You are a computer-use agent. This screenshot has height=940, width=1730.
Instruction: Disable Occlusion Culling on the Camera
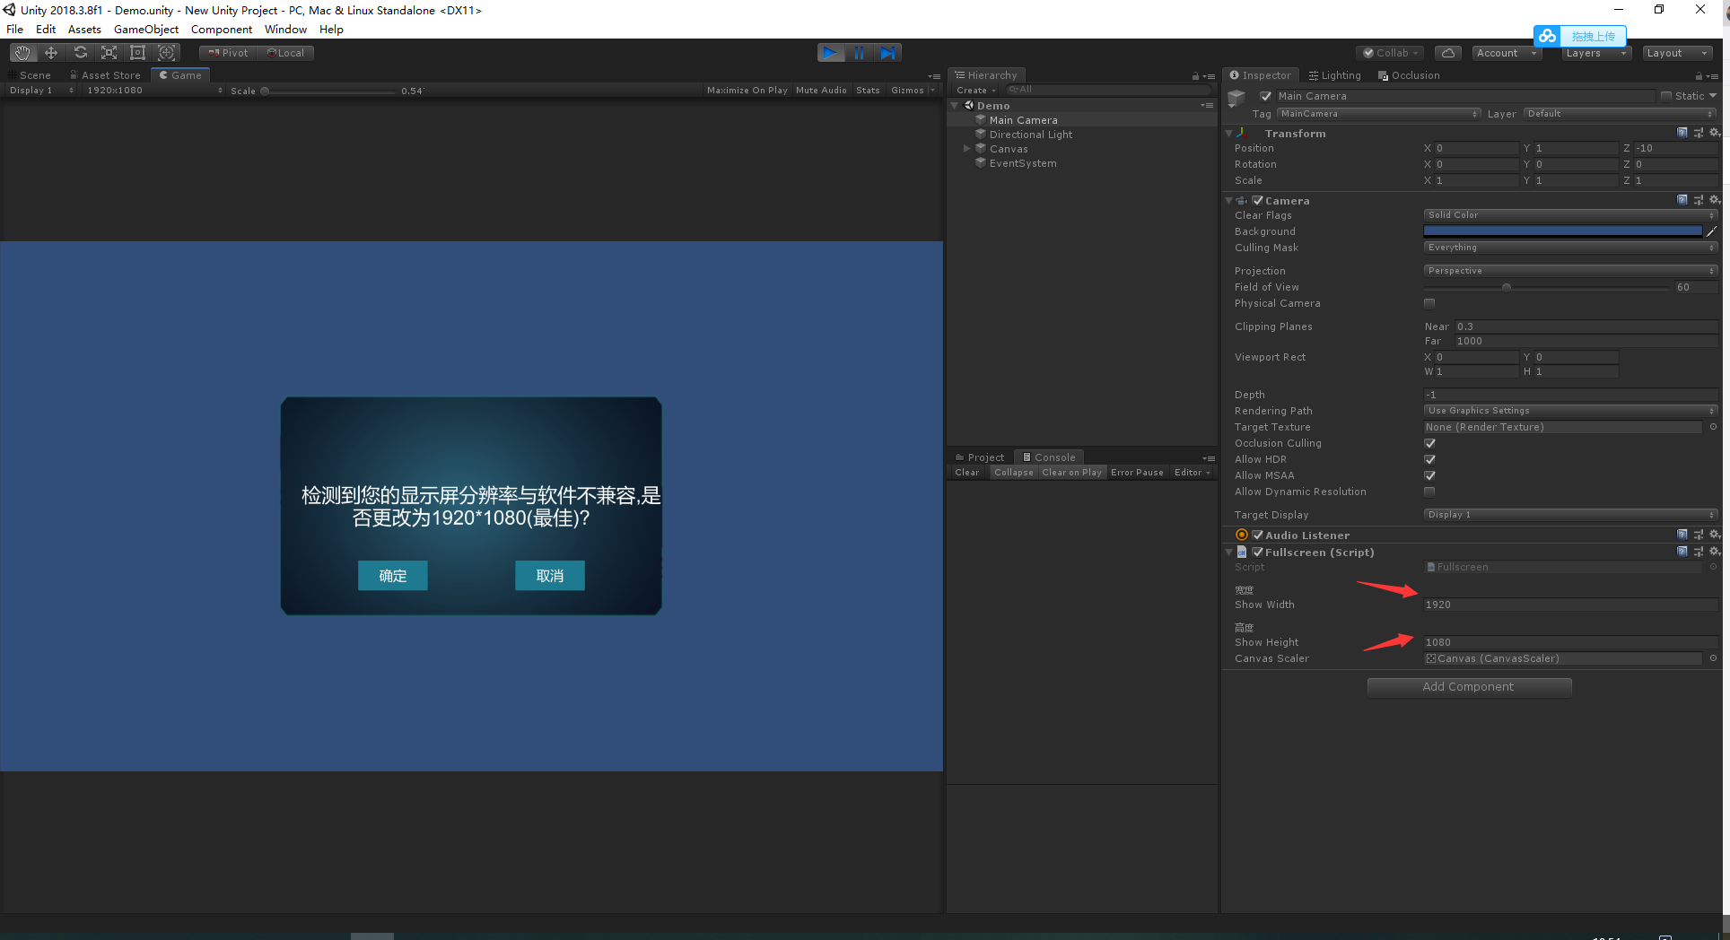tap(1429, 442)
